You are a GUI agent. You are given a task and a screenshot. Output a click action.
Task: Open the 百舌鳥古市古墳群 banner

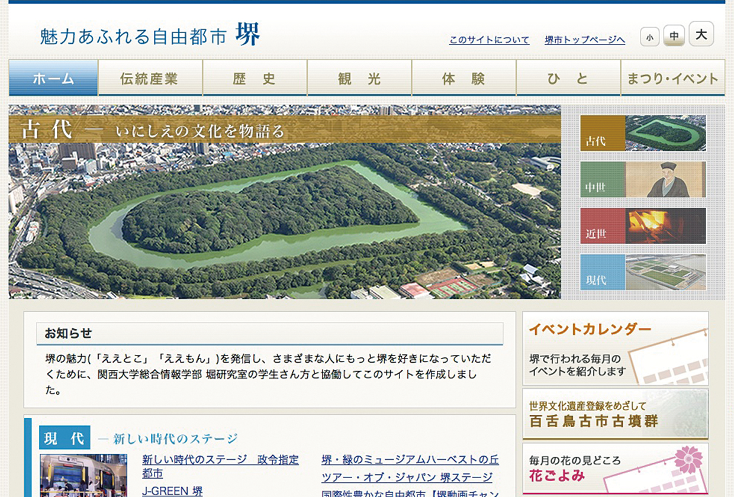[615, 414]
